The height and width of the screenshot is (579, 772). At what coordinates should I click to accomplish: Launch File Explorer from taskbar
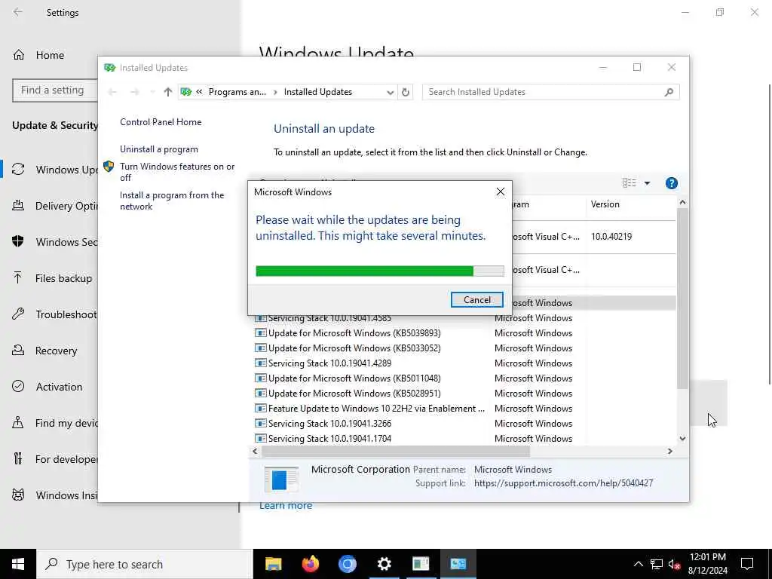[273, 564]
